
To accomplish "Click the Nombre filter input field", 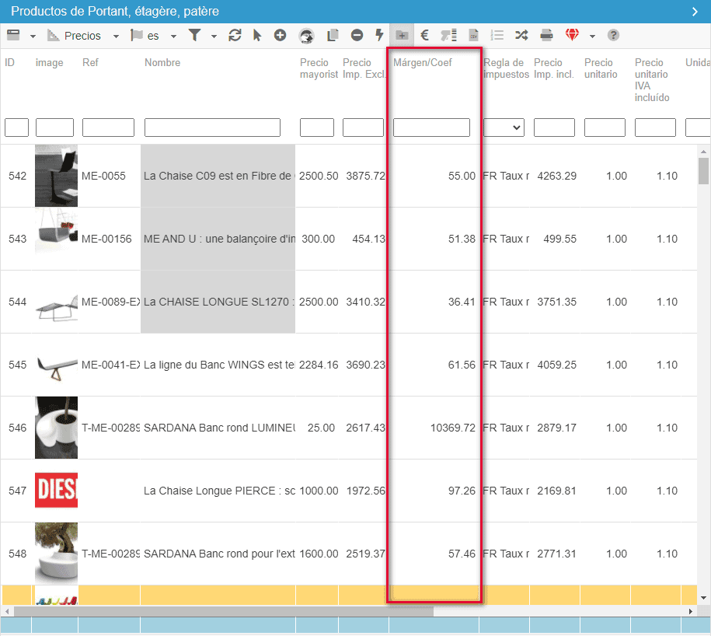I will click(212, 128).
